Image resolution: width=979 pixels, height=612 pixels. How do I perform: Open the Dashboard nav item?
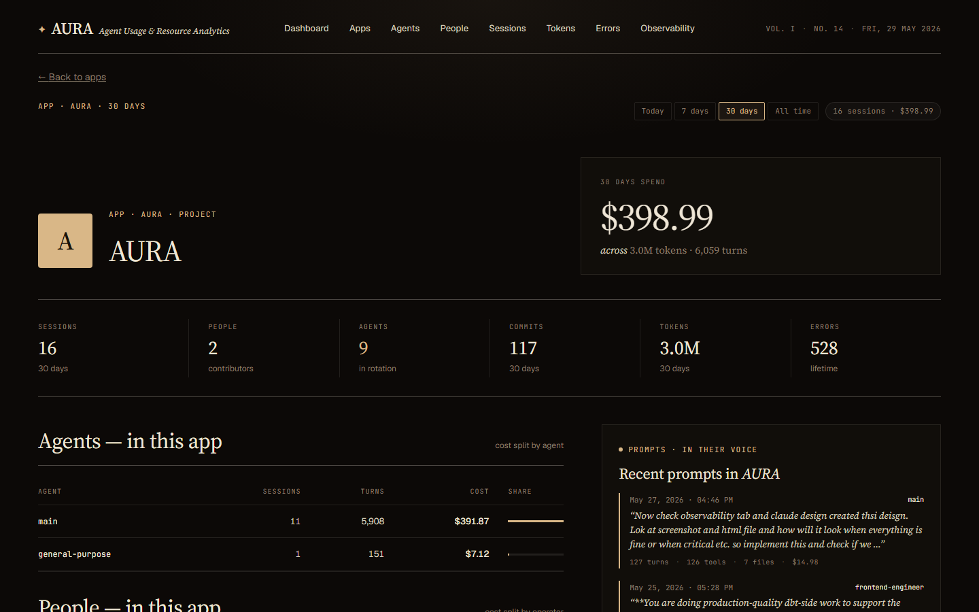pyautogui.click(x=307, y=29)
